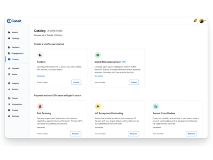Click the credits available badge
This screenshot has height=160, width=213.
[x=55, y=31]
